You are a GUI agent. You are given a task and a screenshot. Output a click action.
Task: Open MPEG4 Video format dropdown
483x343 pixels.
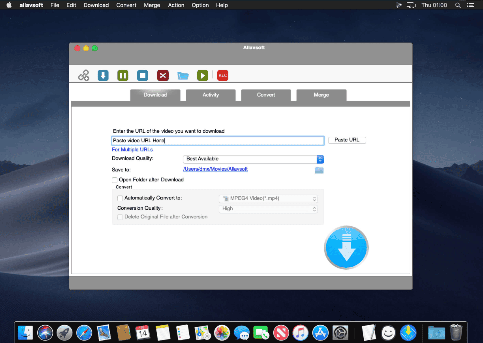[268, 199]
